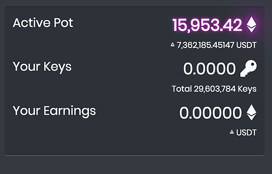Click the number 29,603,784 in total keys
Screen dimensions: 272x174
point(215,89)
